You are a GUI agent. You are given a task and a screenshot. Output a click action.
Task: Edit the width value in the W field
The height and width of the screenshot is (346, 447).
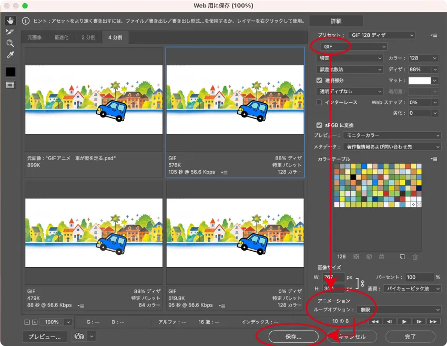click(x=333, y=276)
